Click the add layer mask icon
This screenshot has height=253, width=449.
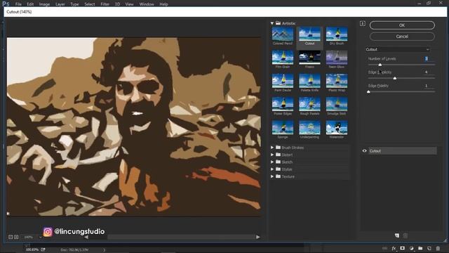pyautogui.click(x=402, y=248)
